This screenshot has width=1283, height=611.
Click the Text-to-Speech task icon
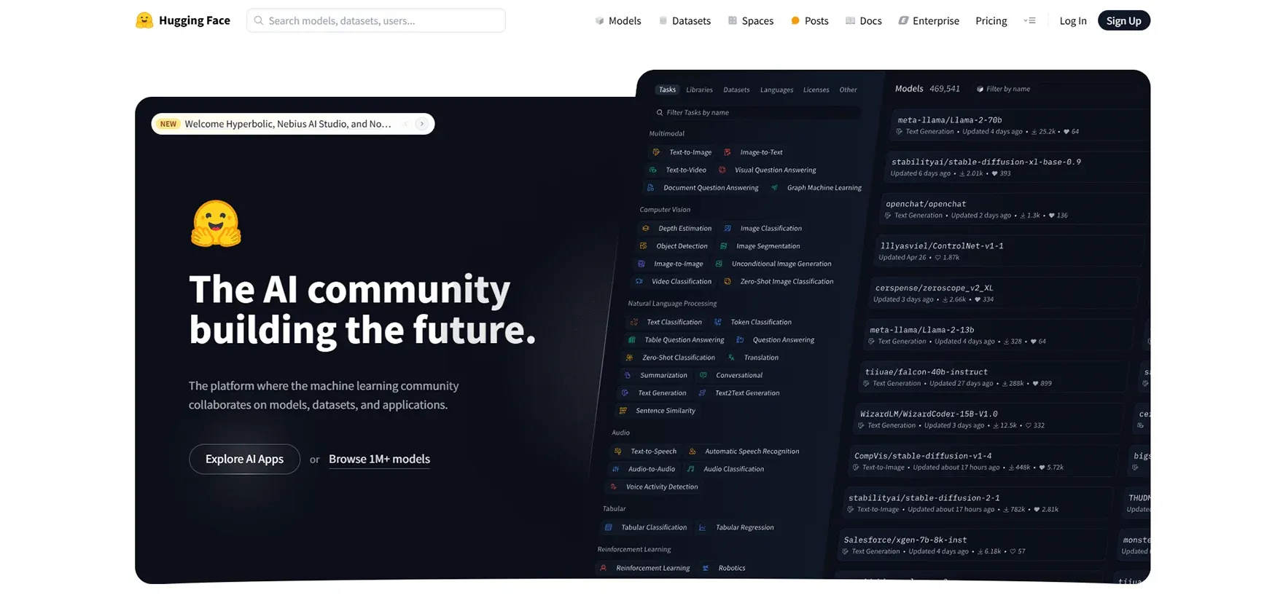(617, 451)
